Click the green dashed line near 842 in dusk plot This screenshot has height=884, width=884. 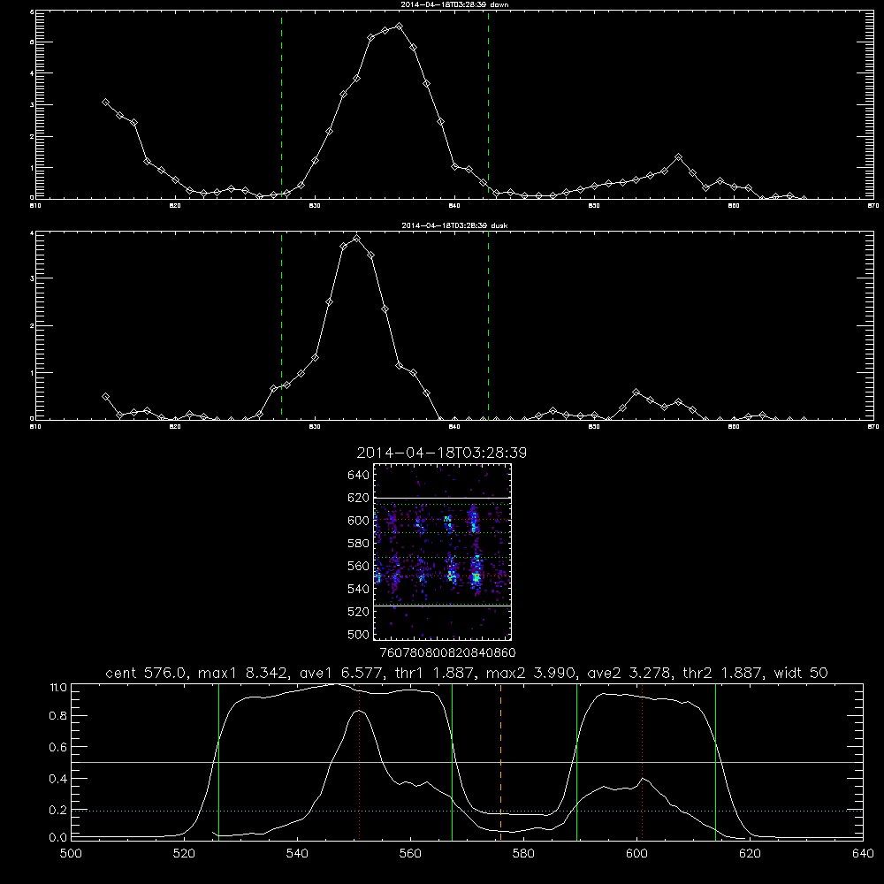pos(488,325)
